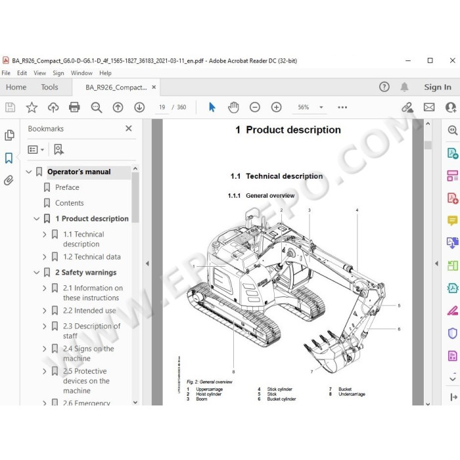Switch to the Tools tab

click(49, 87)
